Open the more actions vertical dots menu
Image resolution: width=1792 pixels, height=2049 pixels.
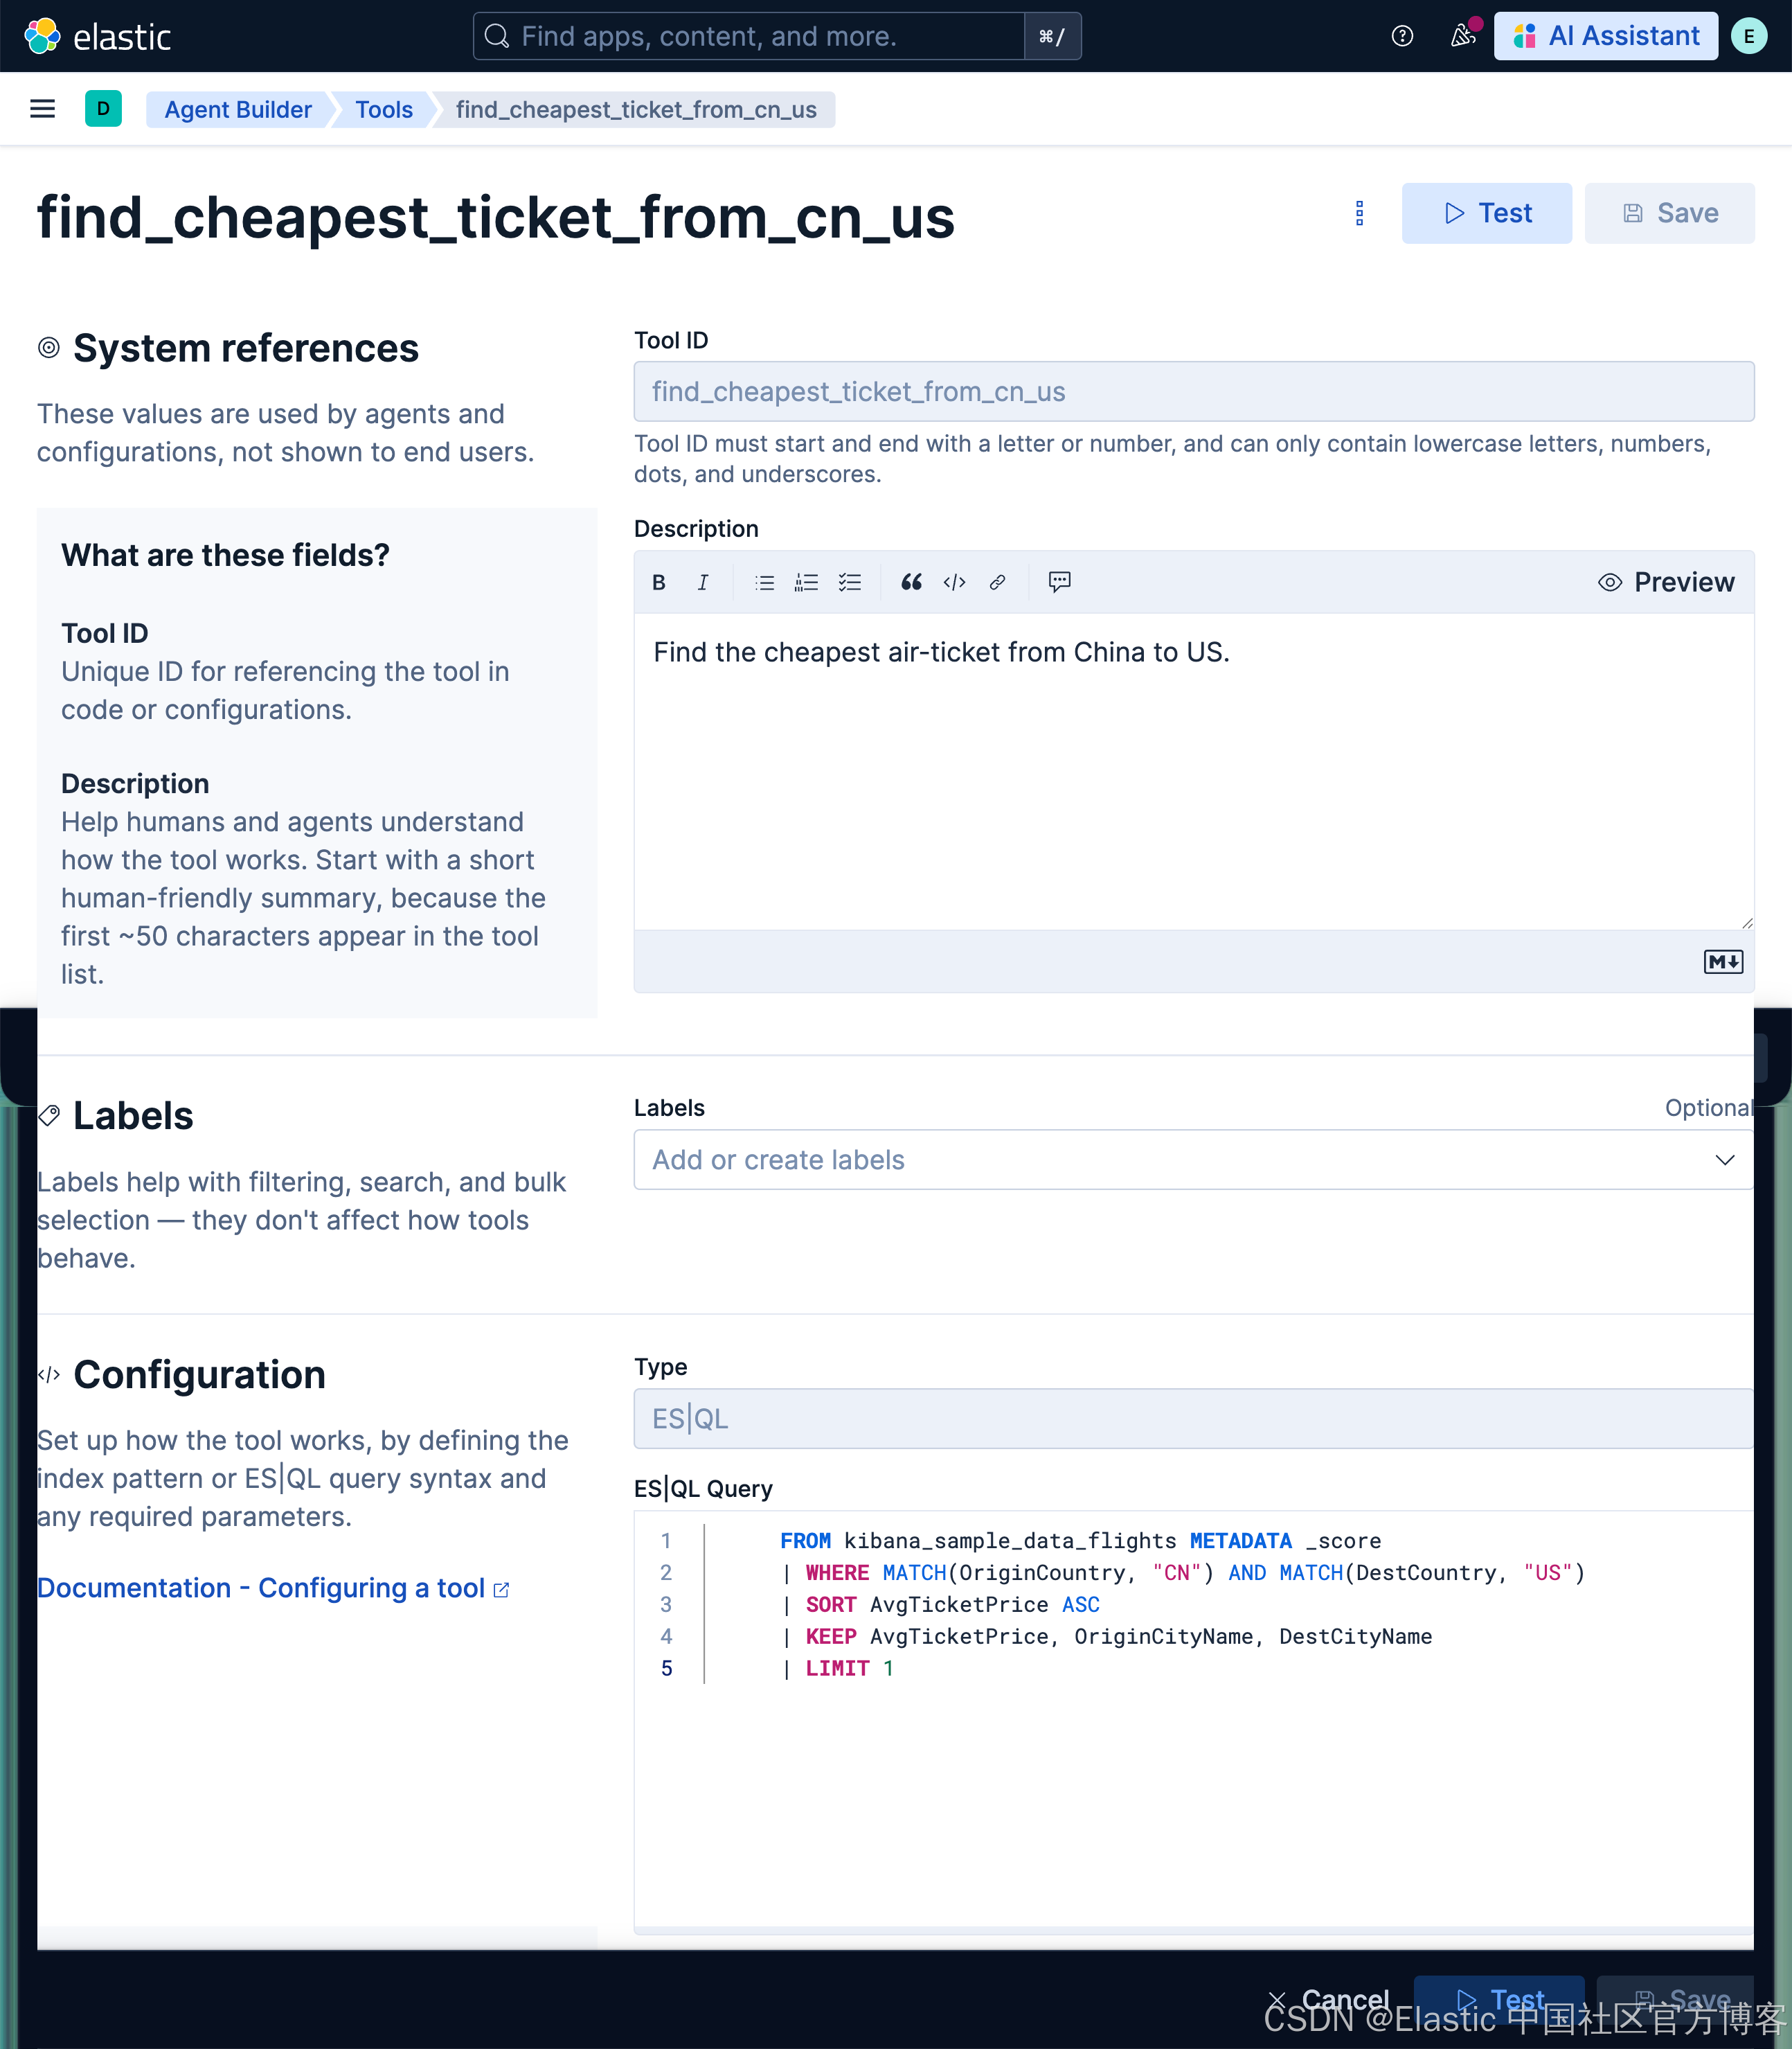1359,213
